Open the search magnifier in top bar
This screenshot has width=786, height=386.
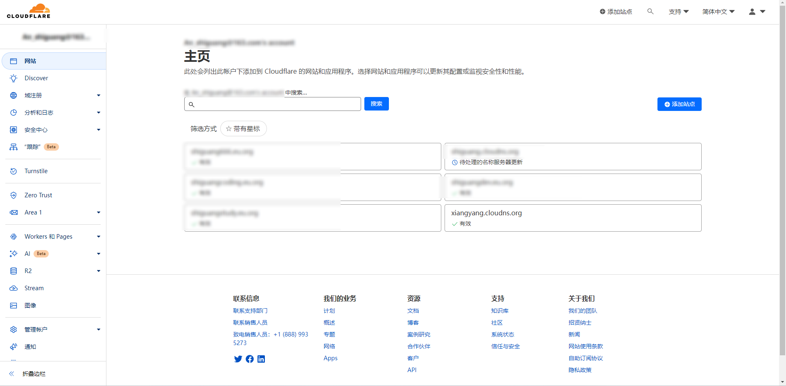tap(650, 11)
